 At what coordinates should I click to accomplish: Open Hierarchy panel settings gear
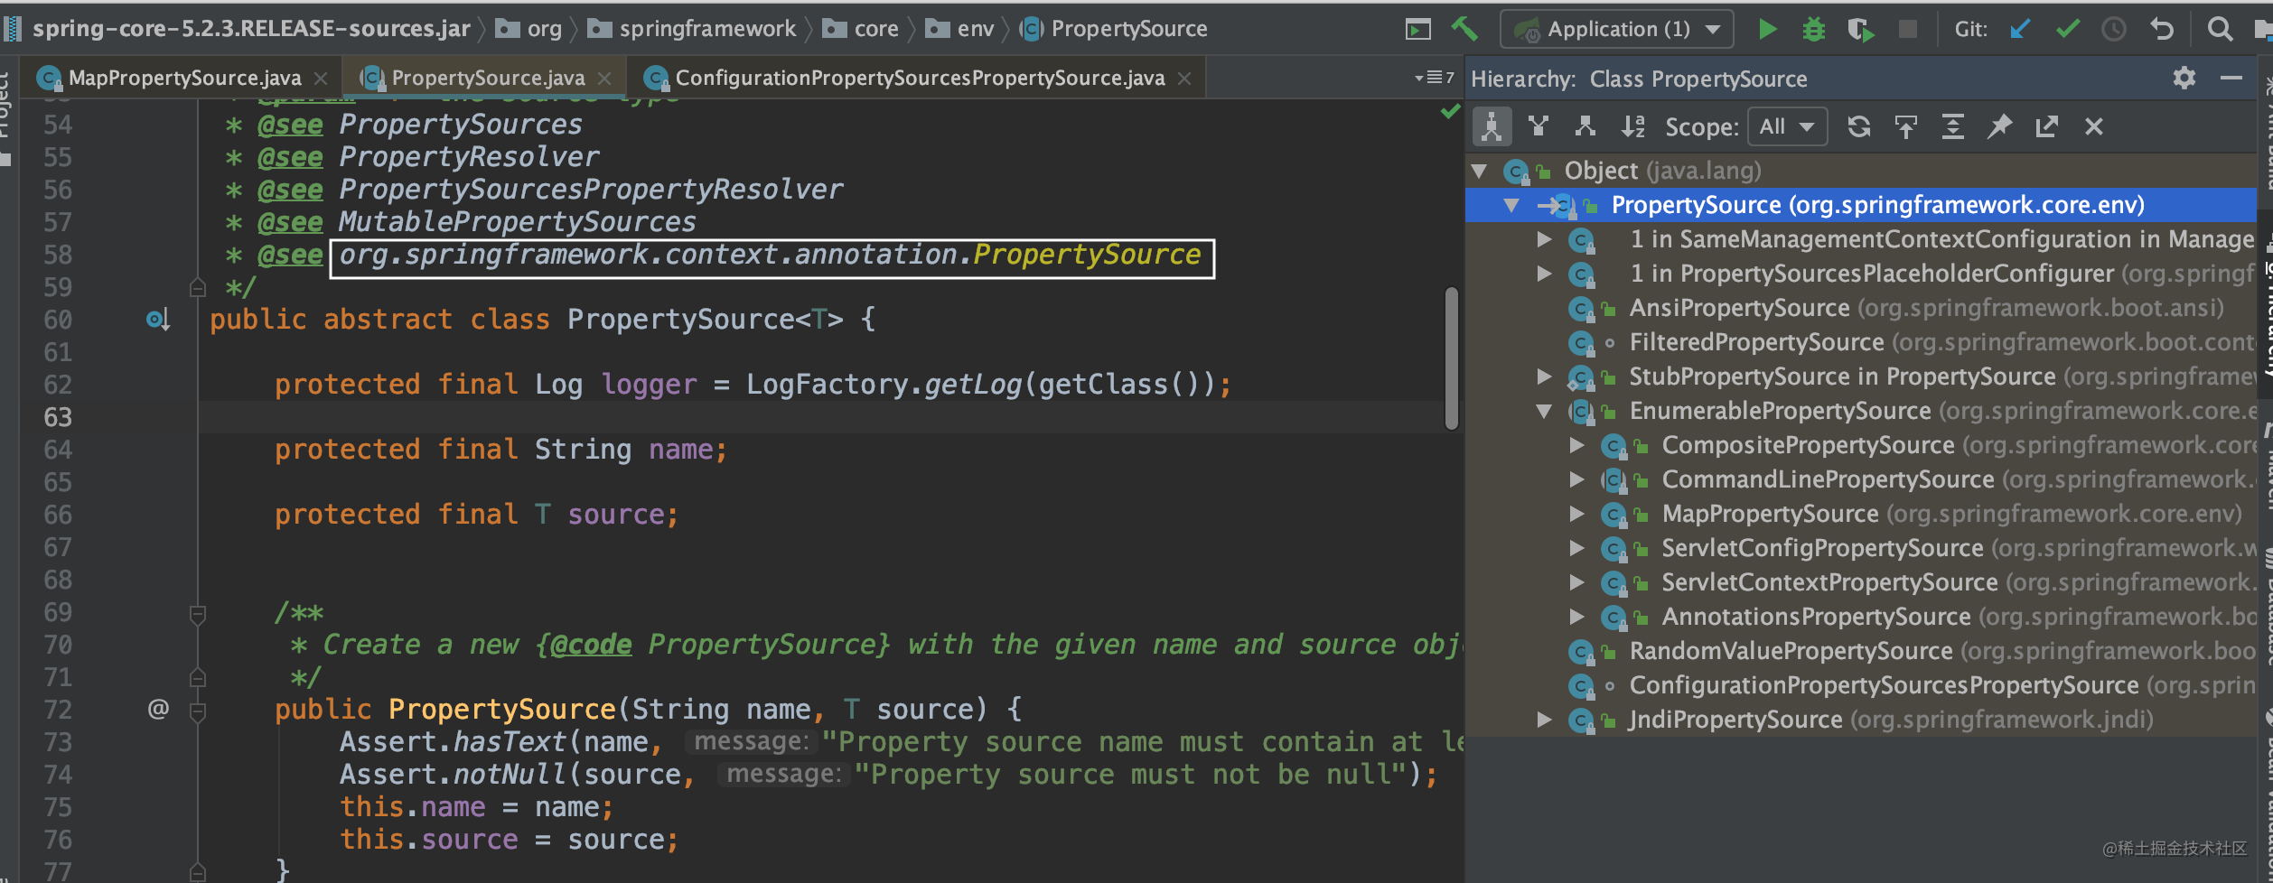[x=2184, y=79]
